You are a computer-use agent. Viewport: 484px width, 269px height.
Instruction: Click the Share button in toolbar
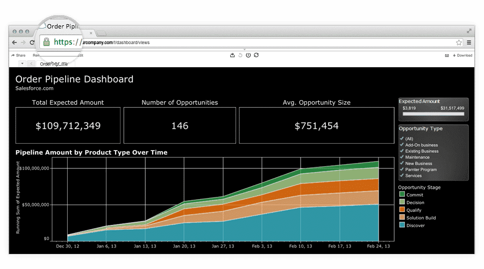[x=18, y=55]
